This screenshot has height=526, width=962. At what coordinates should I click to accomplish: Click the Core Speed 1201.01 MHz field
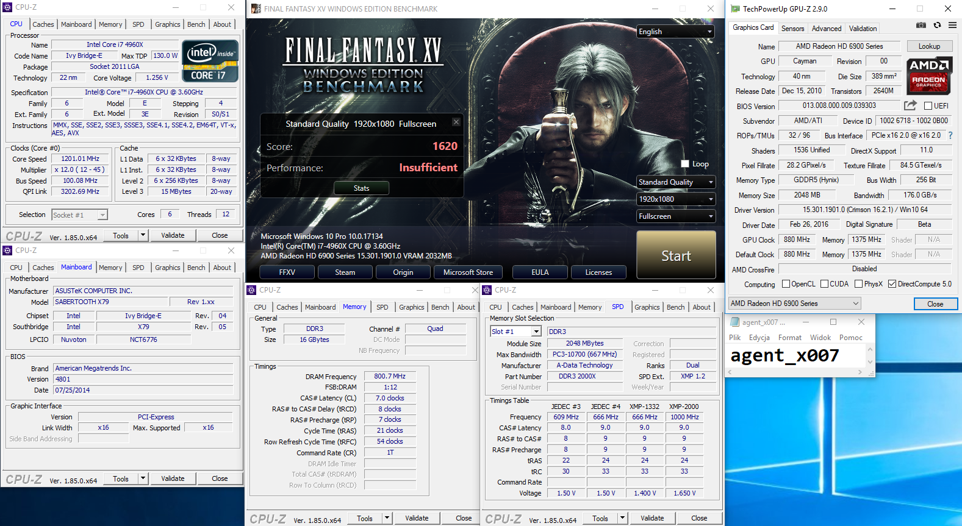tap(80, 158)
